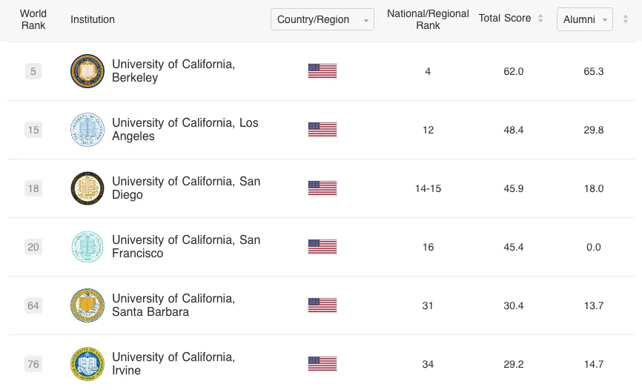Sort by the Alumni column arrows

click(626, 19)
